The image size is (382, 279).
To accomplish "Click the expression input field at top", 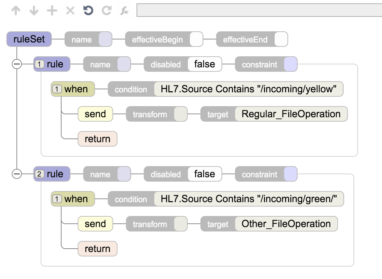I will [259, 10].
